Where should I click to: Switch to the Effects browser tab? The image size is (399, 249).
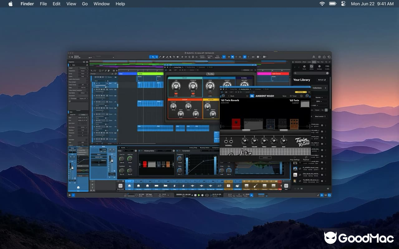pos(304,62)
